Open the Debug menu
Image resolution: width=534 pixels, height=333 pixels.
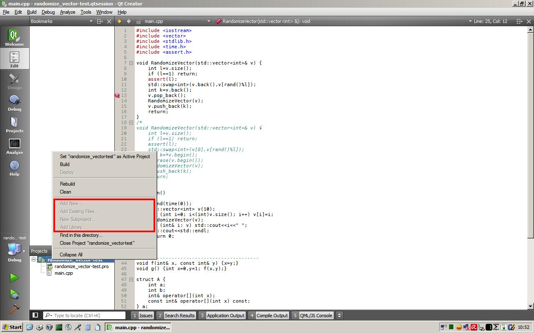[x=48, y=12]
